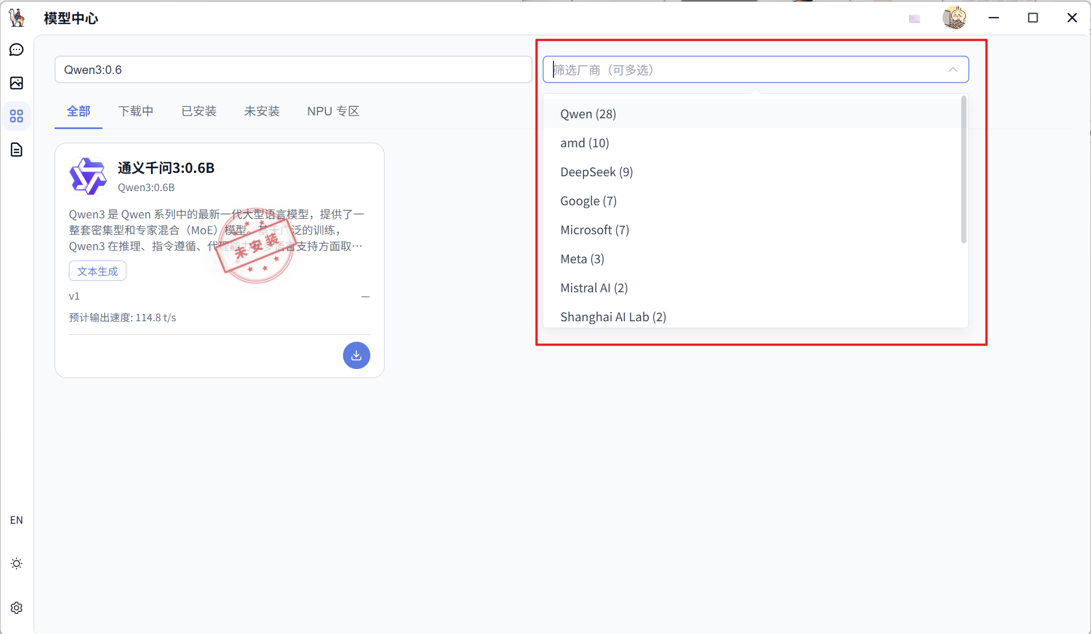Open the document sidebar icon
This screenshot has height=634, width=1091.
16,150
